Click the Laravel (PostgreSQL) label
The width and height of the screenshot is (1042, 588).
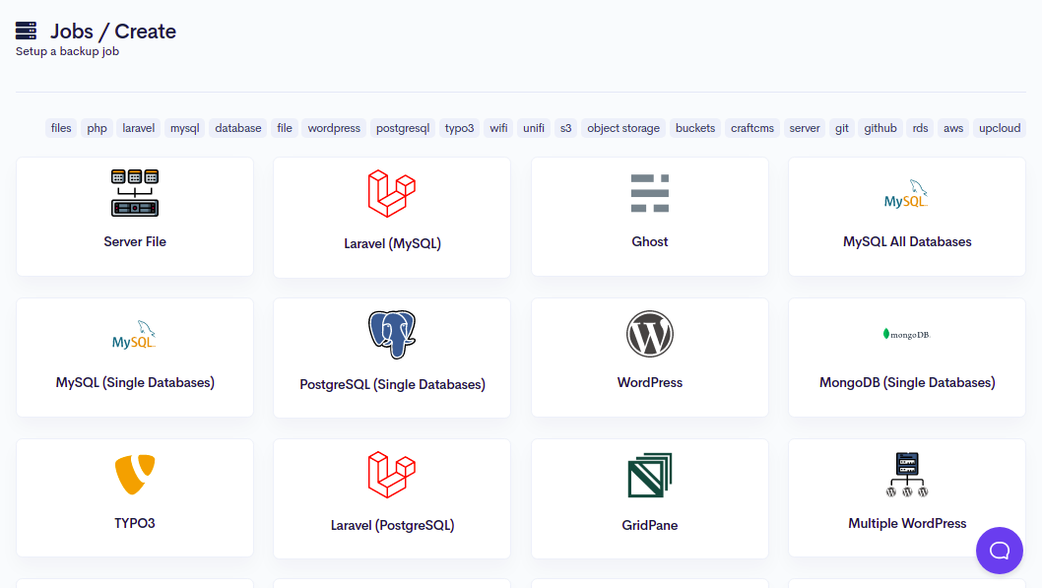392,526
